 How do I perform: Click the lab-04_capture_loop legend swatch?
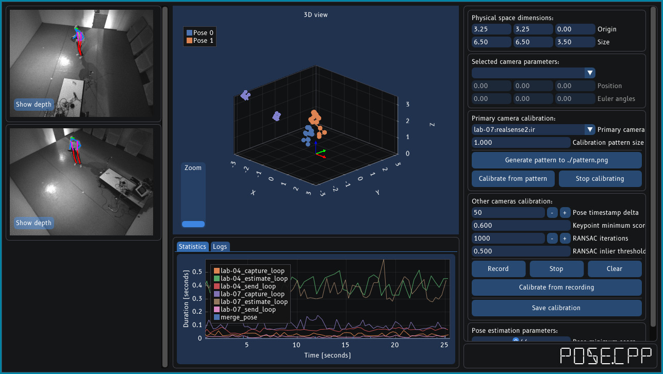pyautogui.click(x=216, y=270)
